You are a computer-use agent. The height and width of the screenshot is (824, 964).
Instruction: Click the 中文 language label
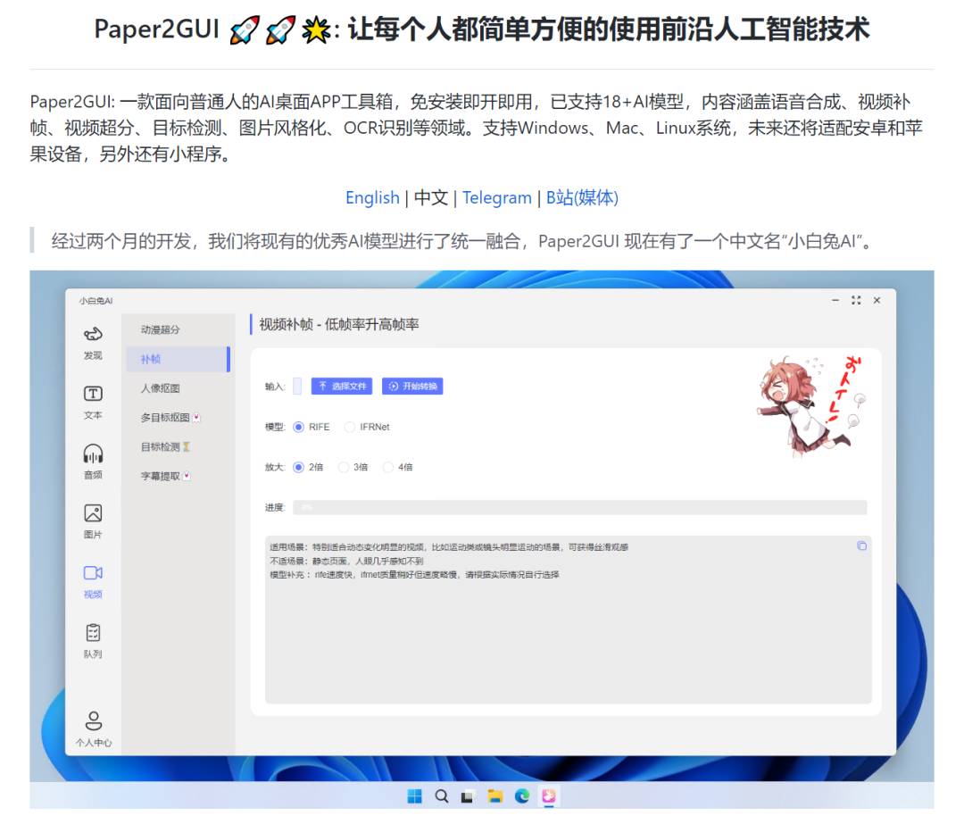pyautogui.click(x=431, y=197)
